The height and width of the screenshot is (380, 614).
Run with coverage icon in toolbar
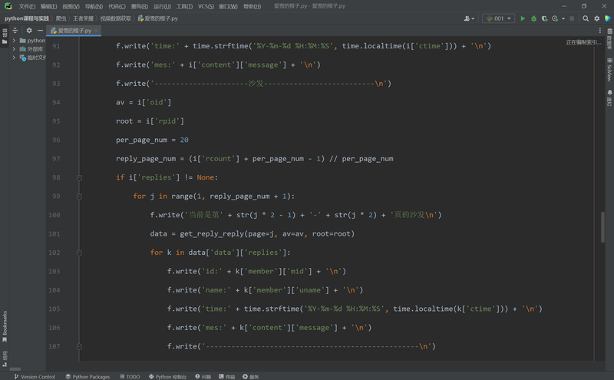(x=544, y=18)
